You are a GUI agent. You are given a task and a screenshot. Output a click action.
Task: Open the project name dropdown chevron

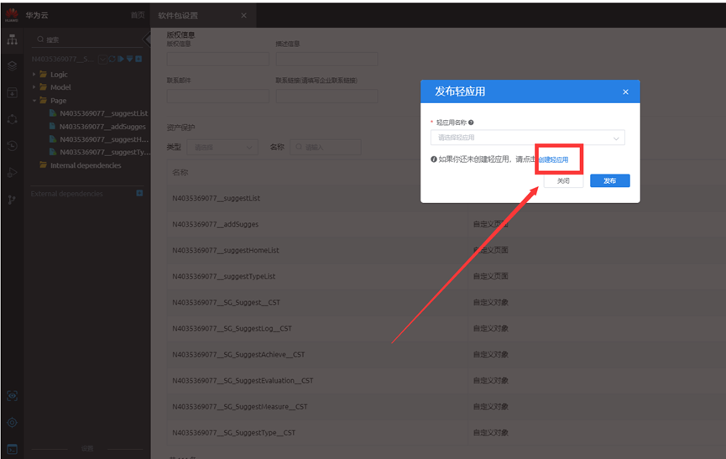102,59
